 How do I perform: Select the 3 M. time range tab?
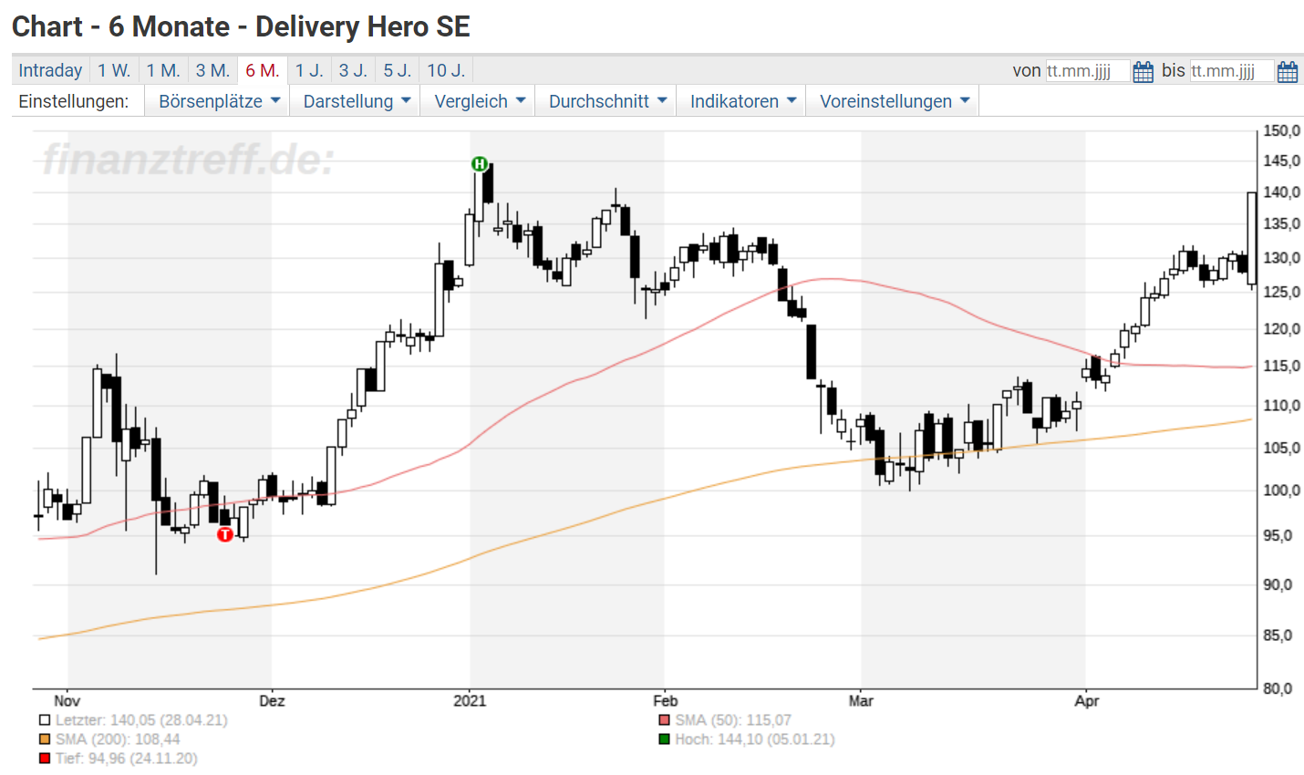pyautogui.click(x=212, y=70)
